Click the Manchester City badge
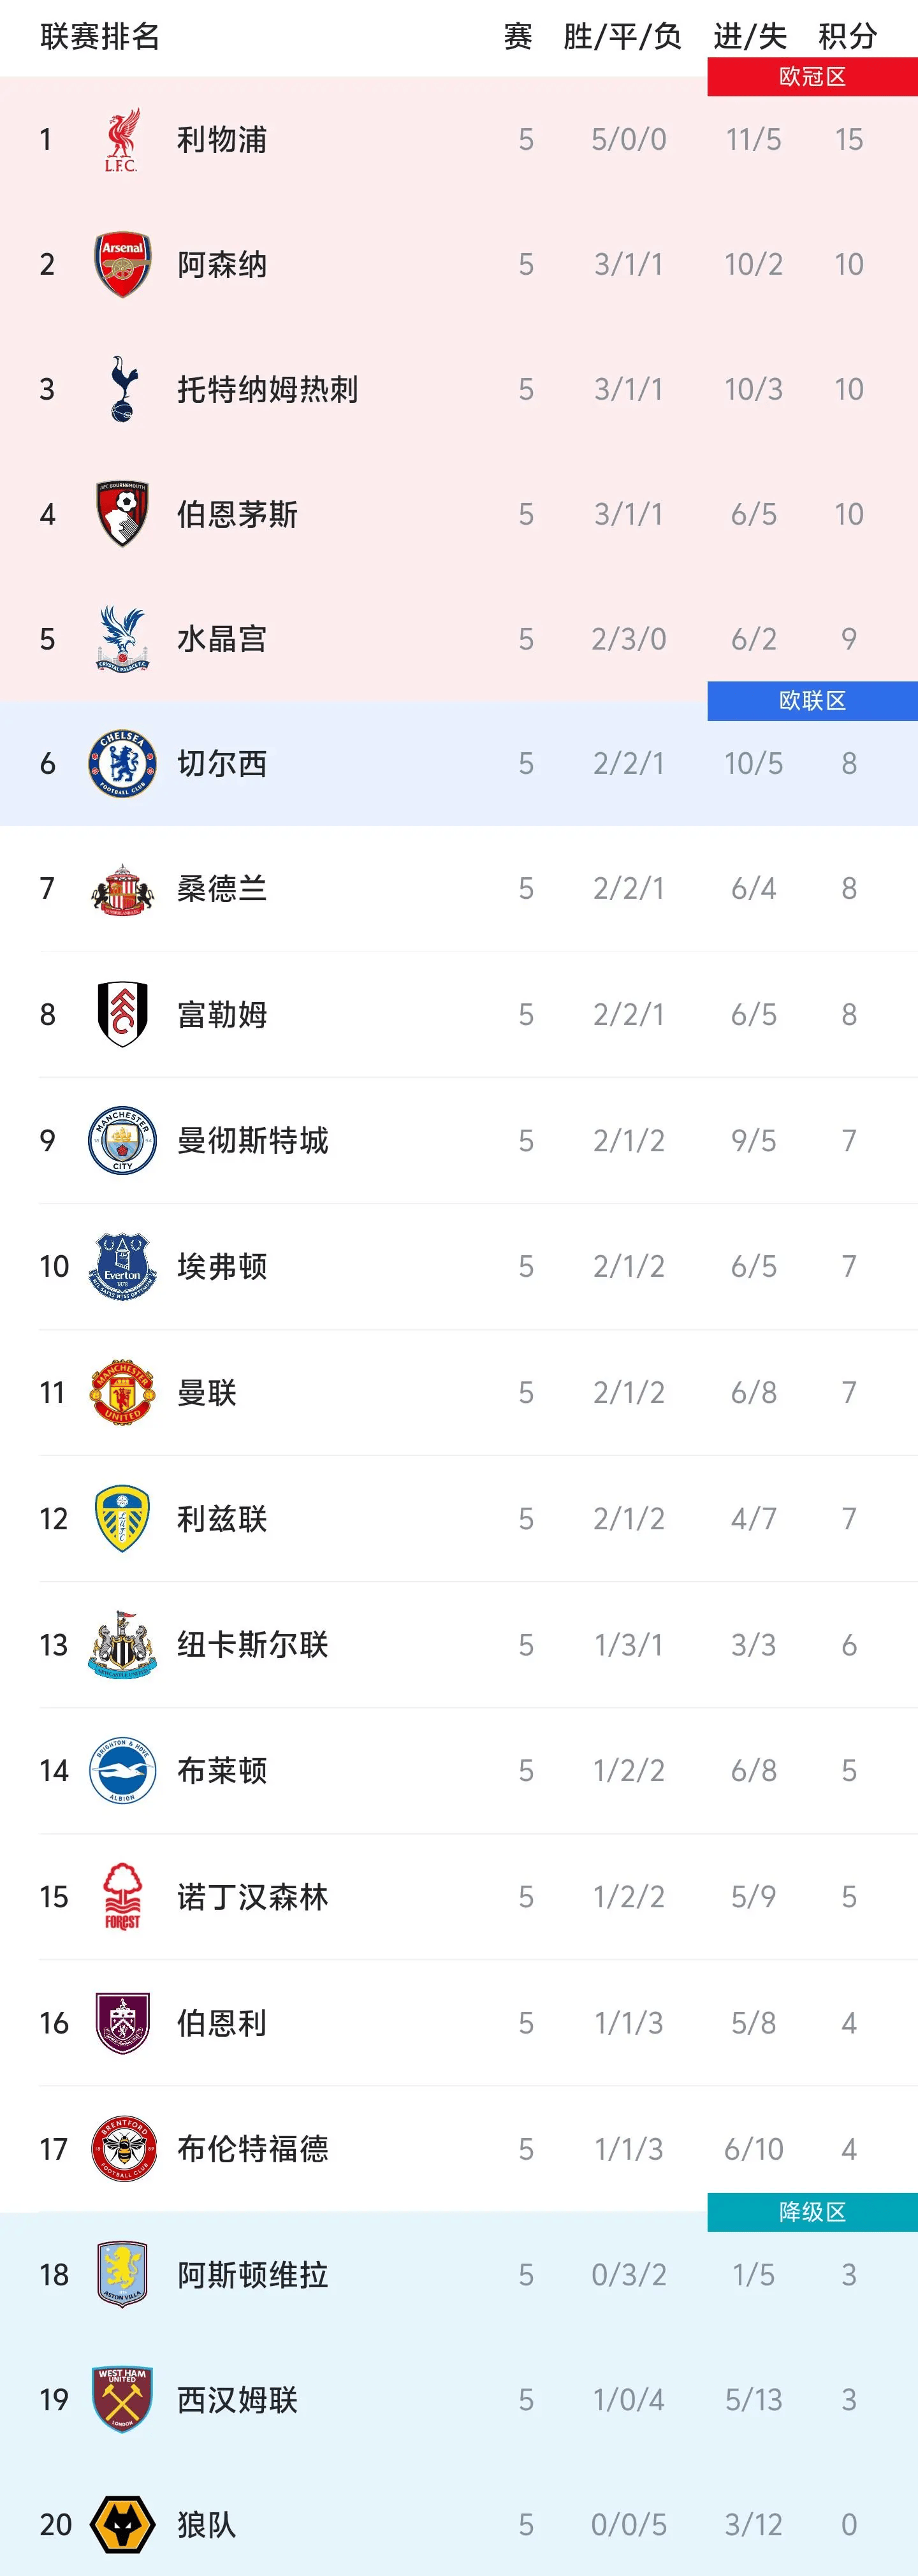Viewport: 918px width, 2576px height. [122, 1140]
